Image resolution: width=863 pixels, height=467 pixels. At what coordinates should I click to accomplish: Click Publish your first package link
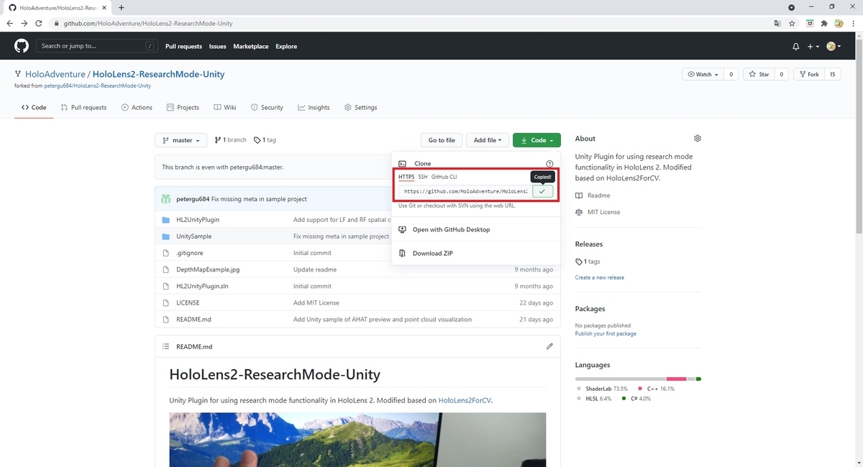(x=606, y=333)
